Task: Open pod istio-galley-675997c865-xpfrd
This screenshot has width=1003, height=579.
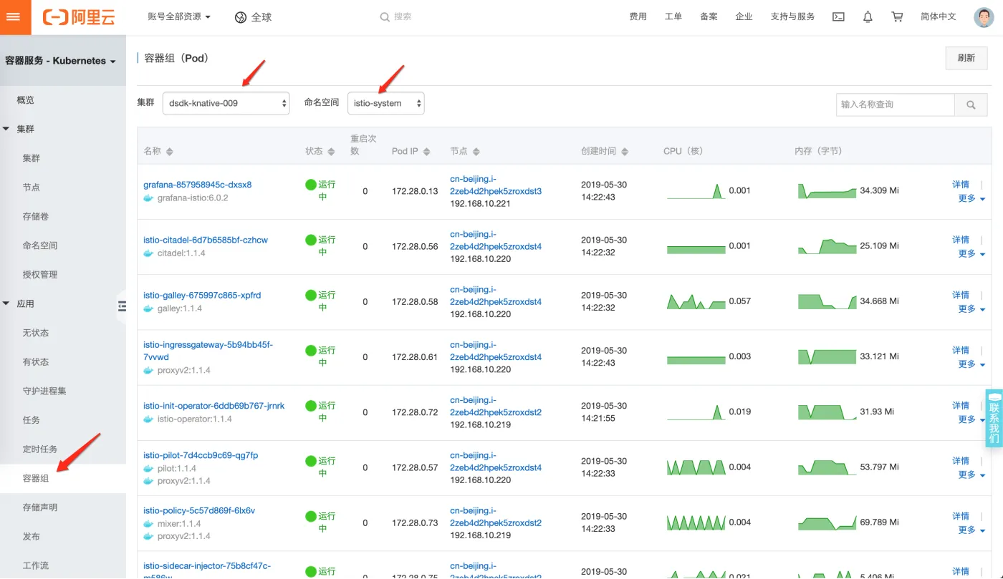Action: coord(202,295)
